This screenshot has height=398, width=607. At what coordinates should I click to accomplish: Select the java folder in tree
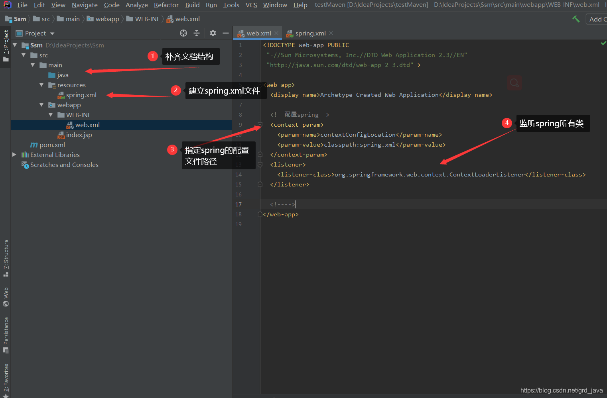(58, 75)
